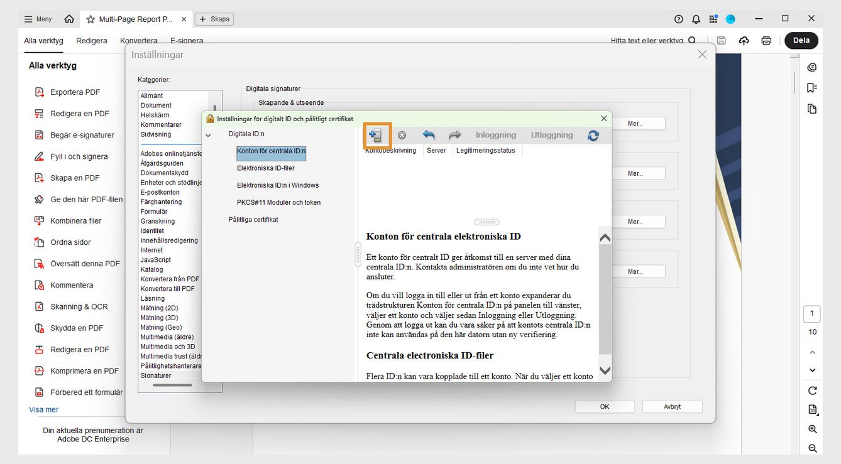Image resolution: width=841 pixels, height=464 pixels.
Task: Click OK in the Inställningar dialog
Action: (x=605, y=407)
